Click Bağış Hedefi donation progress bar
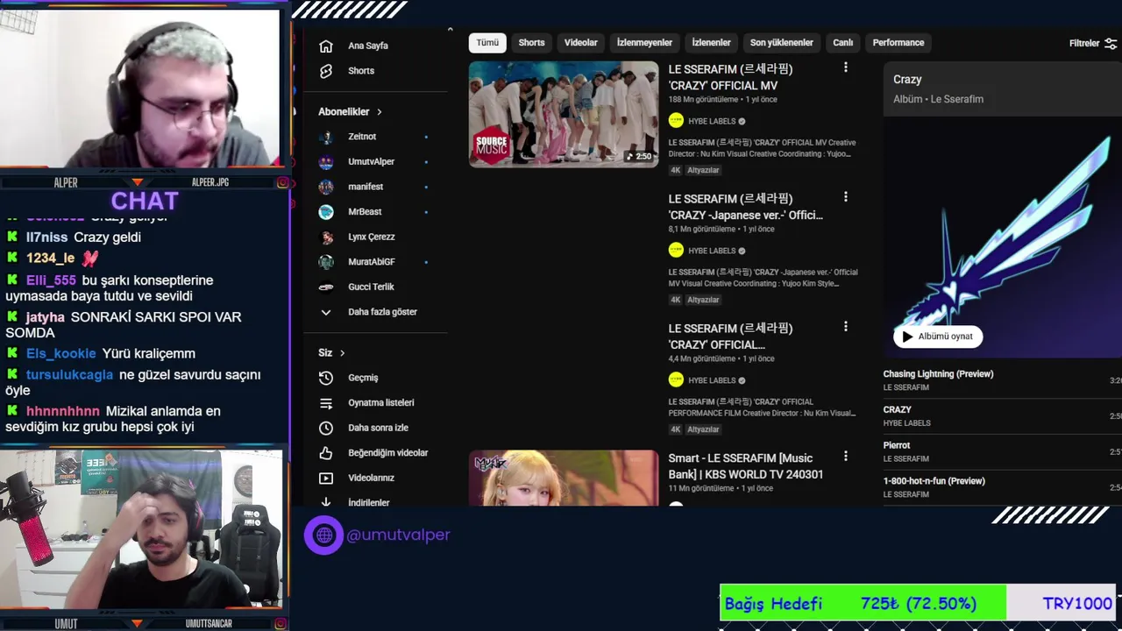 click(x=918, y=603)
